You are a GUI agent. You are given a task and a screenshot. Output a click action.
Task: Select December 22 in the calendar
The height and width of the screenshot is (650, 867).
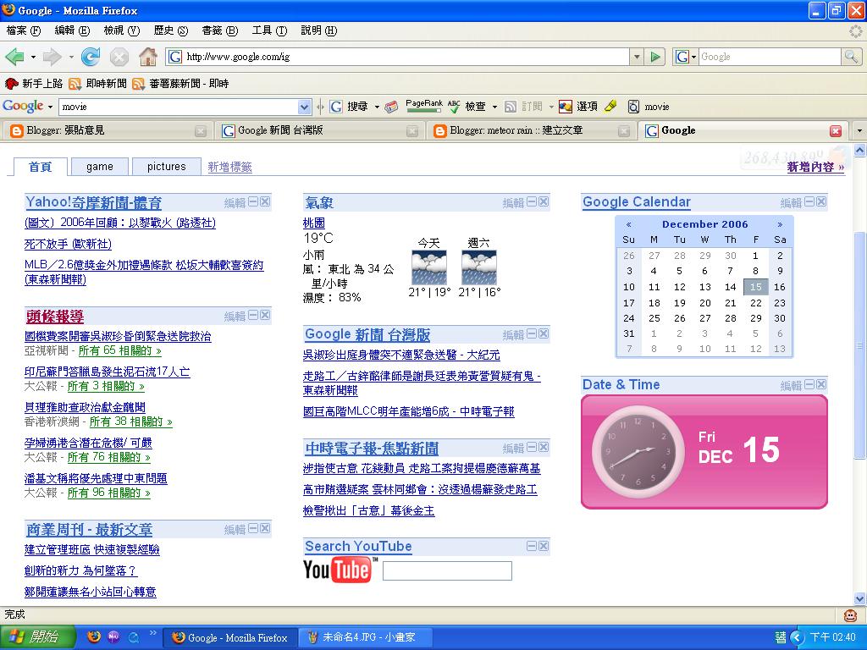point(755,303)
